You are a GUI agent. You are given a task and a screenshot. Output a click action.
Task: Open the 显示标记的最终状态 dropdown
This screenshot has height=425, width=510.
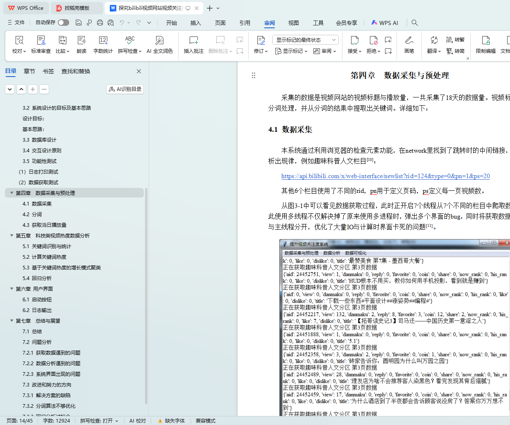305,40
